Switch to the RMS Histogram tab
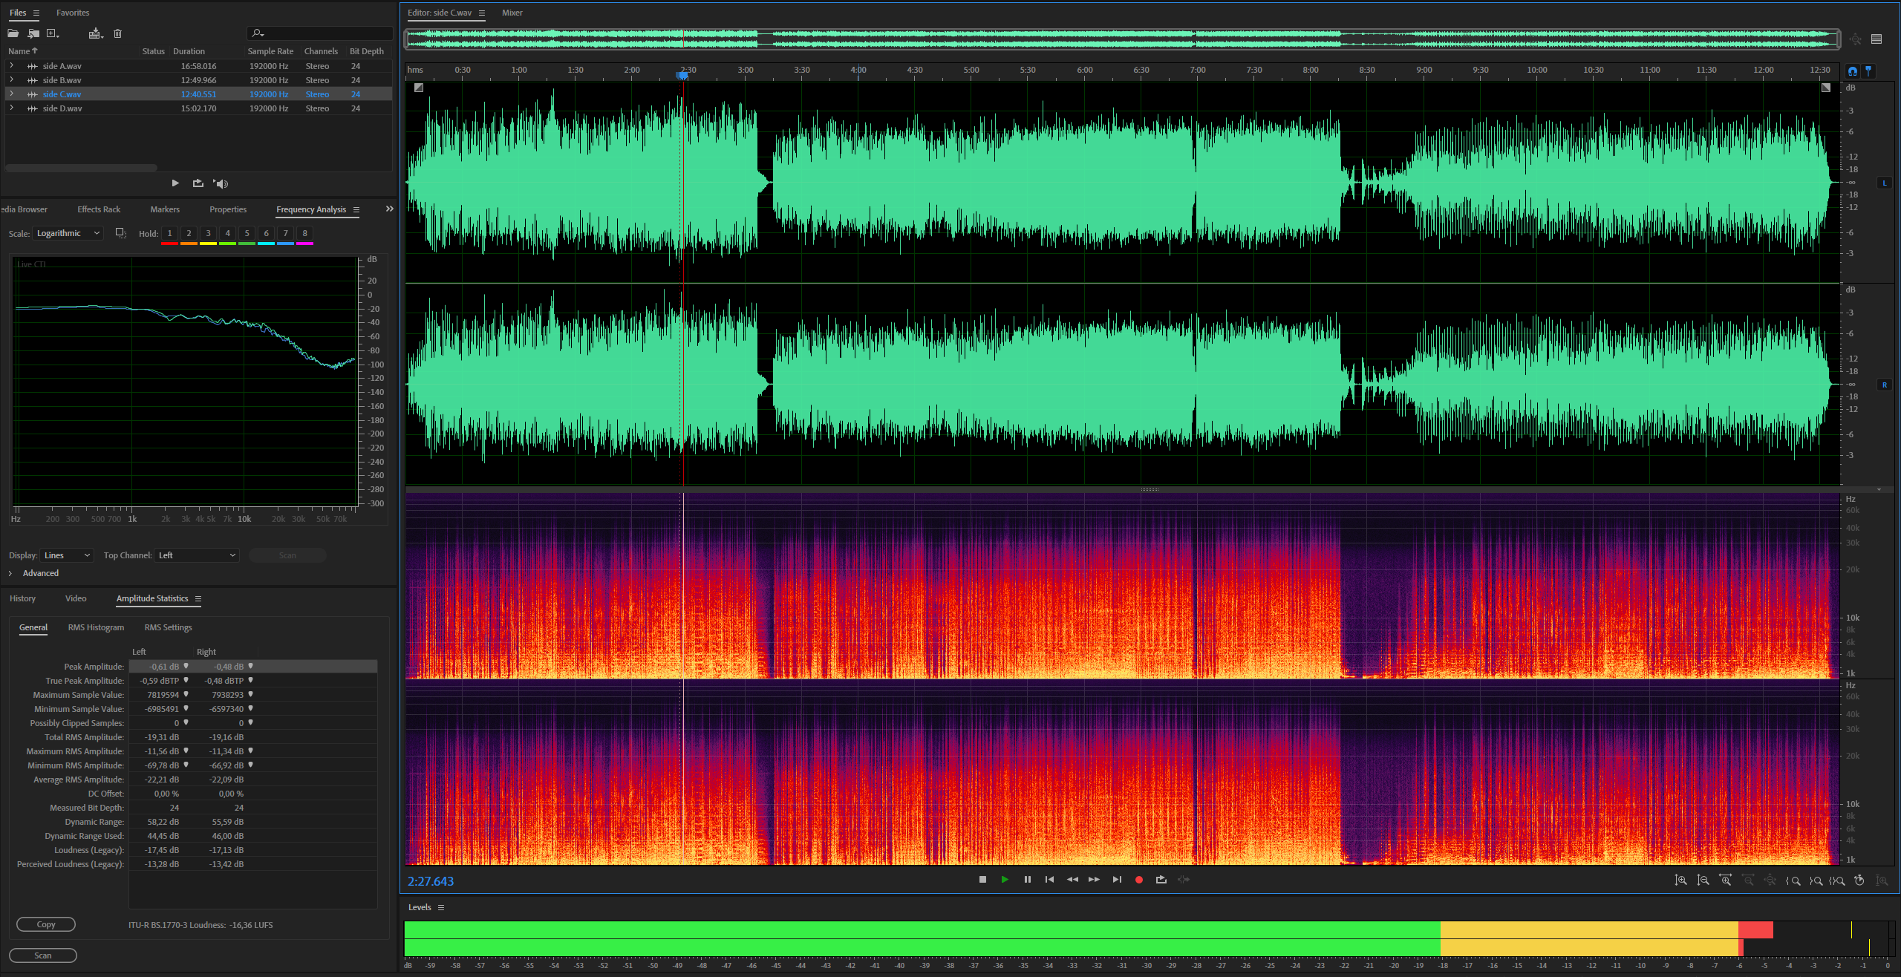This screenshot has width=1901, height=977. pos(96,627)
